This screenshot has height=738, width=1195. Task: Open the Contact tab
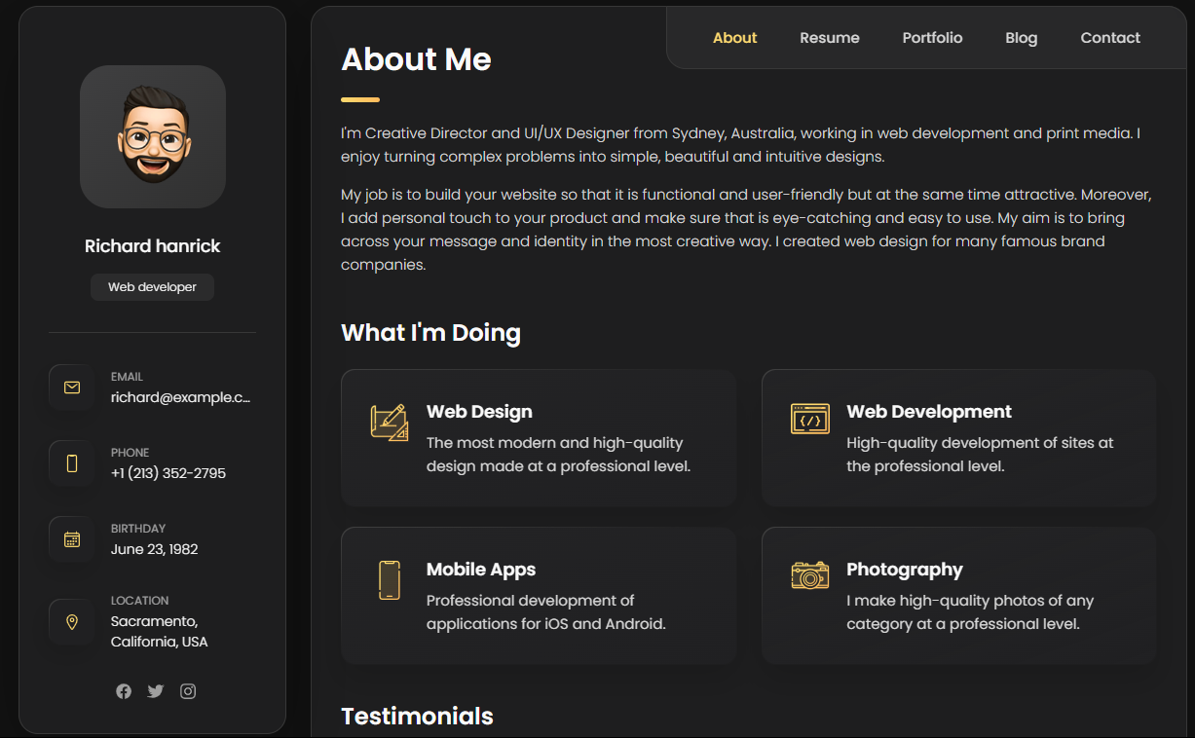coord(1110,38)
